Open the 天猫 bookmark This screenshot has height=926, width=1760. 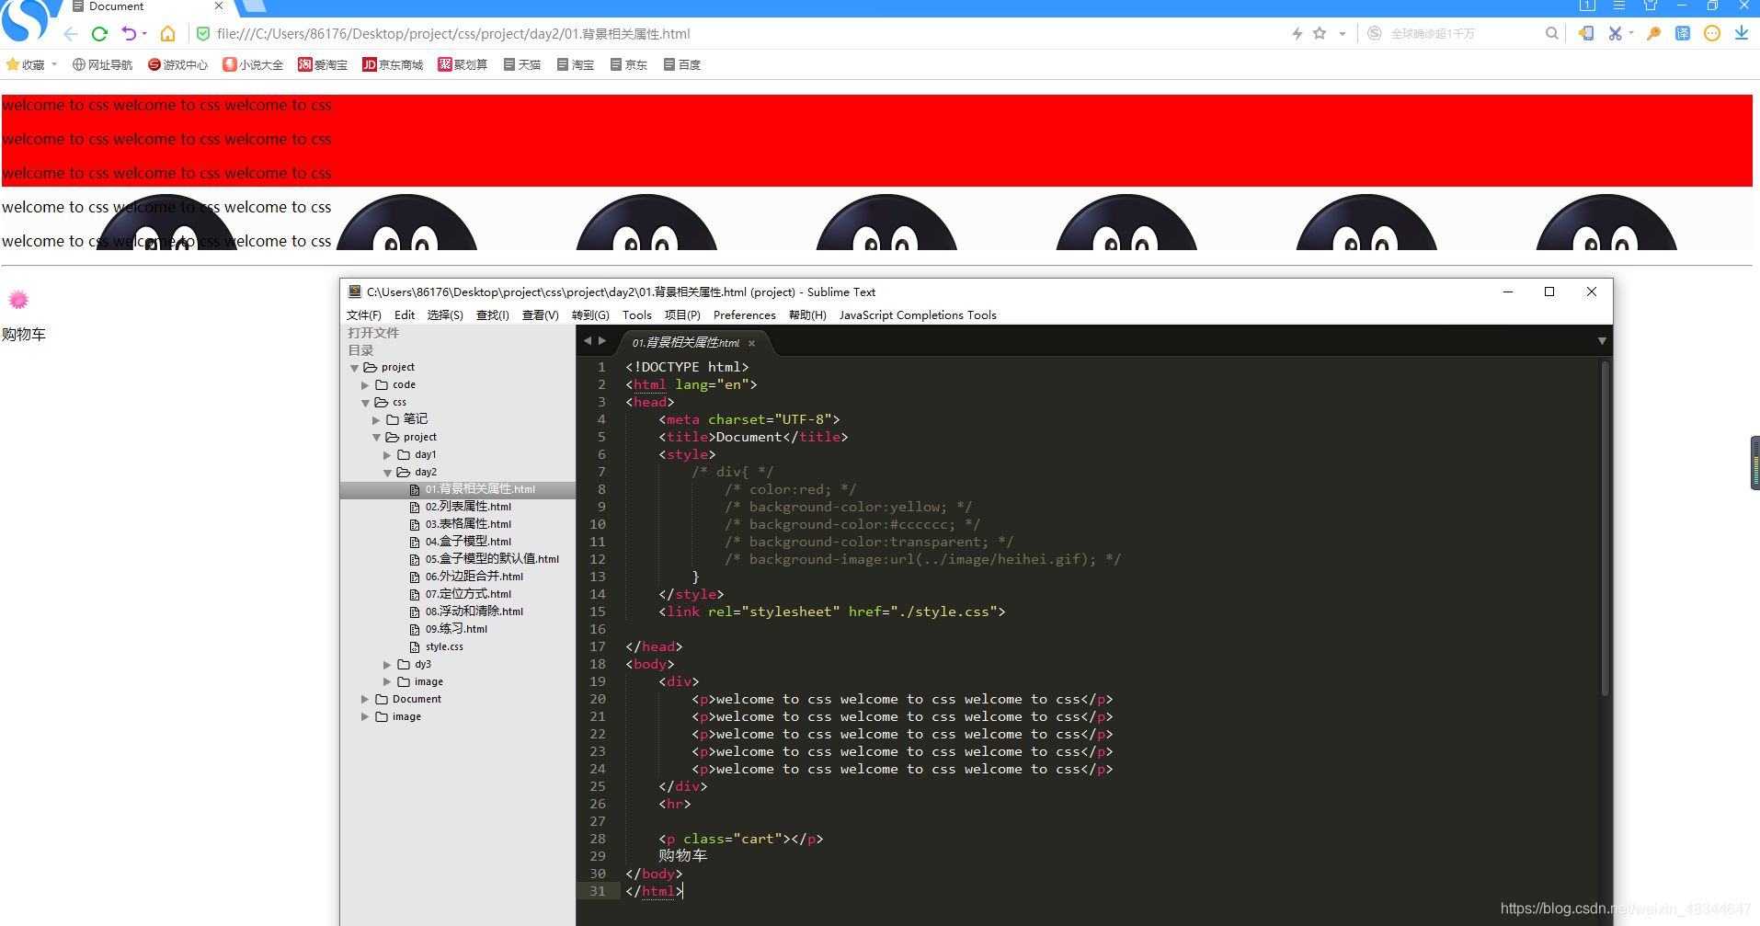click(x=521, y=64)
